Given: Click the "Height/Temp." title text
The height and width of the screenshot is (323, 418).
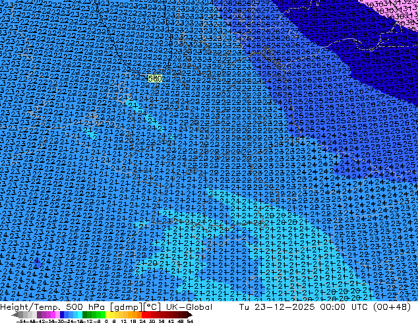Looking at the screenshot, I should click(32, 307).
